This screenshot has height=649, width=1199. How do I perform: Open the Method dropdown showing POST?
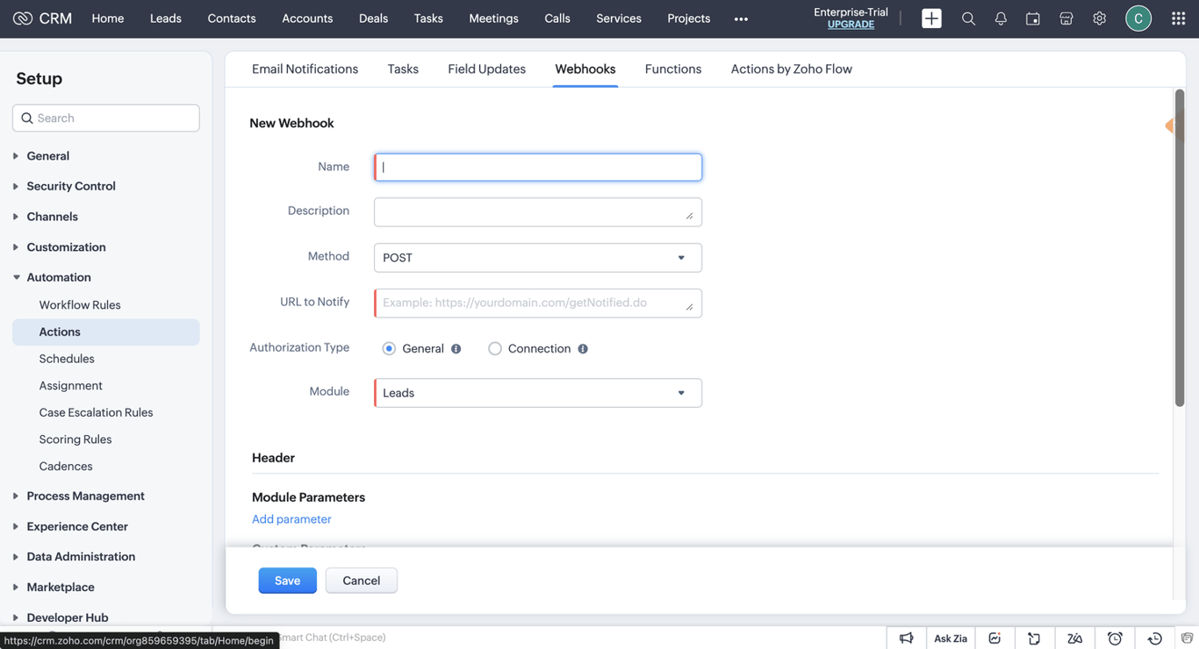click(538, 258)
